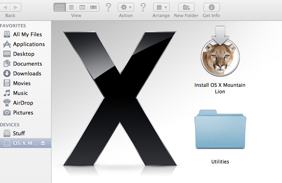This screenshot has width=282, height=183.
Task: Open Applications in the sidebar
Action: tap(25, 44)
